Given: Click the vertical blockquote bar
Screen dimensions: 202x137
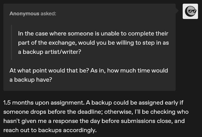Looking at the screenshot, I should 11,42.
